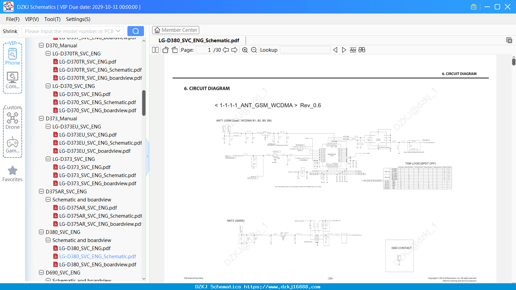Zoom out of the schematic

254,50
